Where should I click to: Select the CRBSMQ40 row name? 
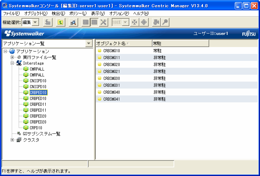tap(112, 92)
